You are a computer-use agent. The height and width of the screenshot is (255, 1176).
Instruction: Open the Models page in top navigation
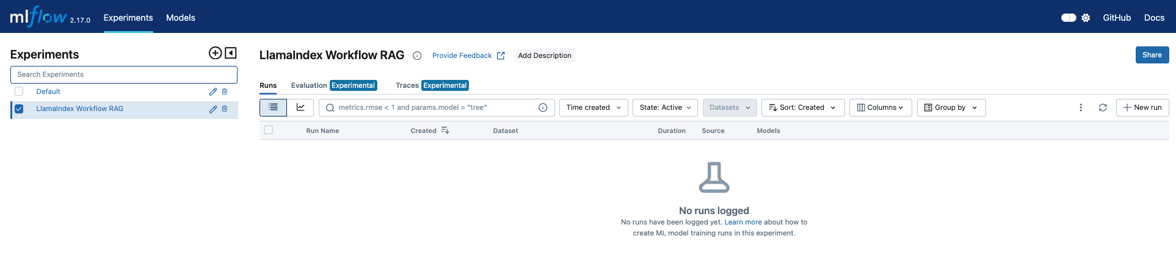[181, 18]
